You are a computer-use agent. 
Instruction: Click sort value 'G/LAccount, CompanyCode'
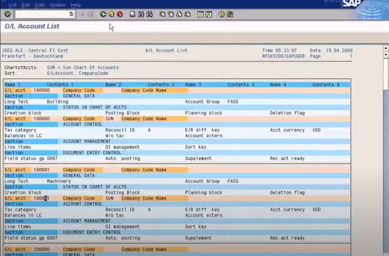click(77, 73)
